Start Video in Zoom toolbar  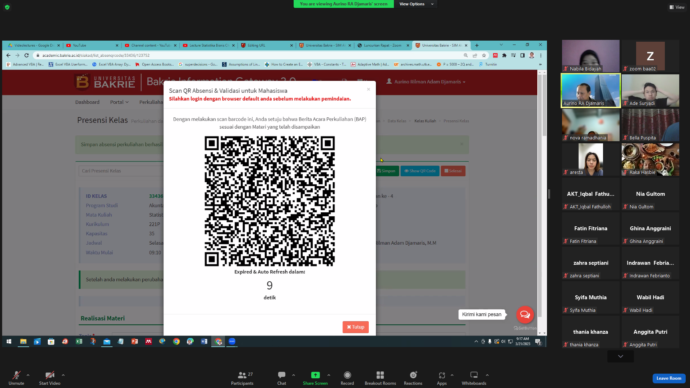click(x=50, y=378)
